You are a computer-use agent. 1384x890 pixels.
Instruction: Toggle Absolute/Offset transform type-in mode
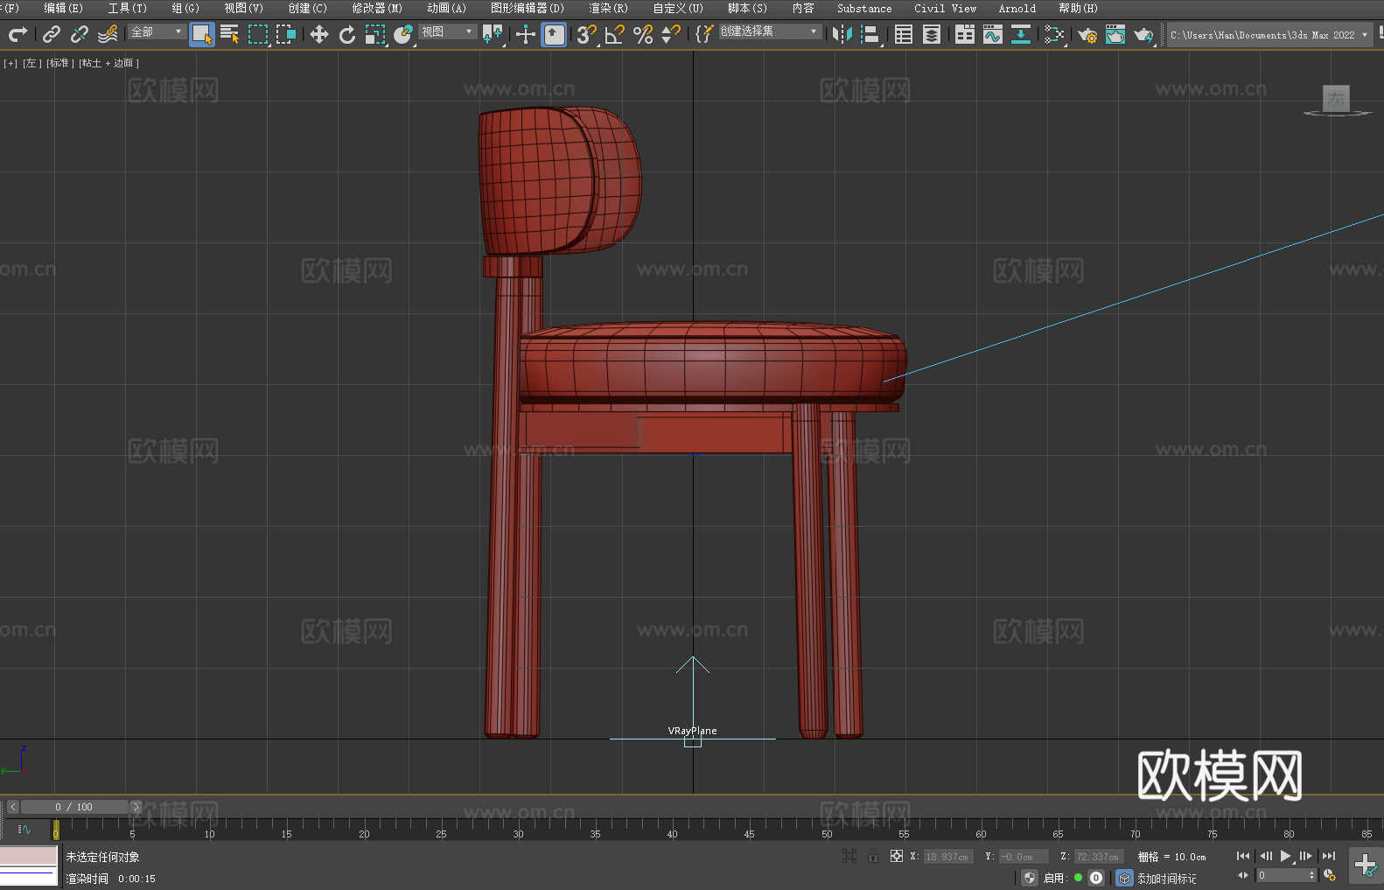coord(897,856)
